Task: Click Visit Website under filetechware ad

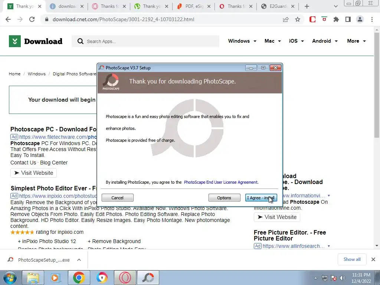Action: pyautogui.click(x=33, y=173)
